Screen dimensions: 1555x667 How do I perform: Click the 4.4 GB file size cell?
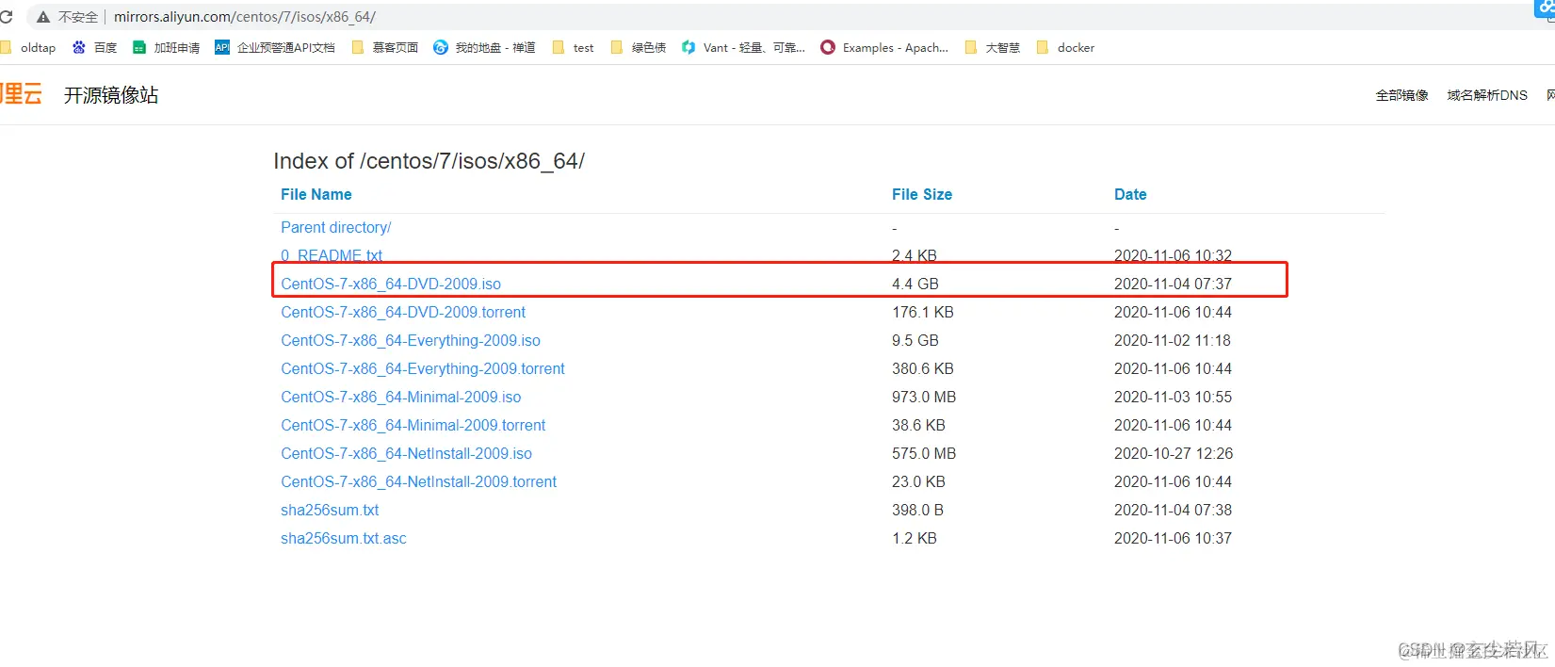pos(915,284)
